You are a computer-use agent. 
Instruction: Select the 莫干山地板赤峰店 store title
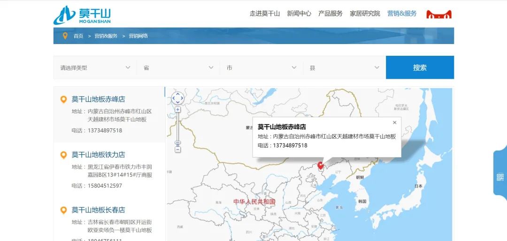tap(98, 99)
